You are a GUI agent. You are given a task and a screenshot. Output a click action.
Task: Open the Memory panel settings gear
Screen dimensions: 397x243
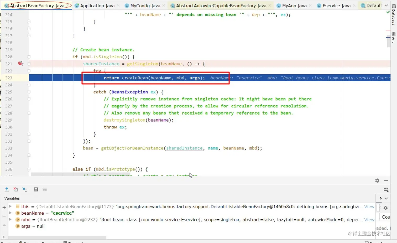pyautogui.click(x=385, y=208)
